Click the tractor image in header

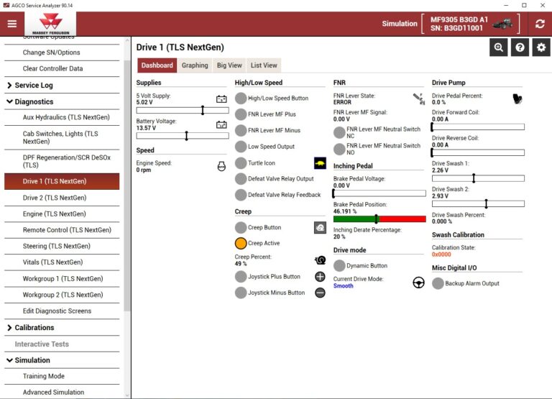(x=502, y=24)
